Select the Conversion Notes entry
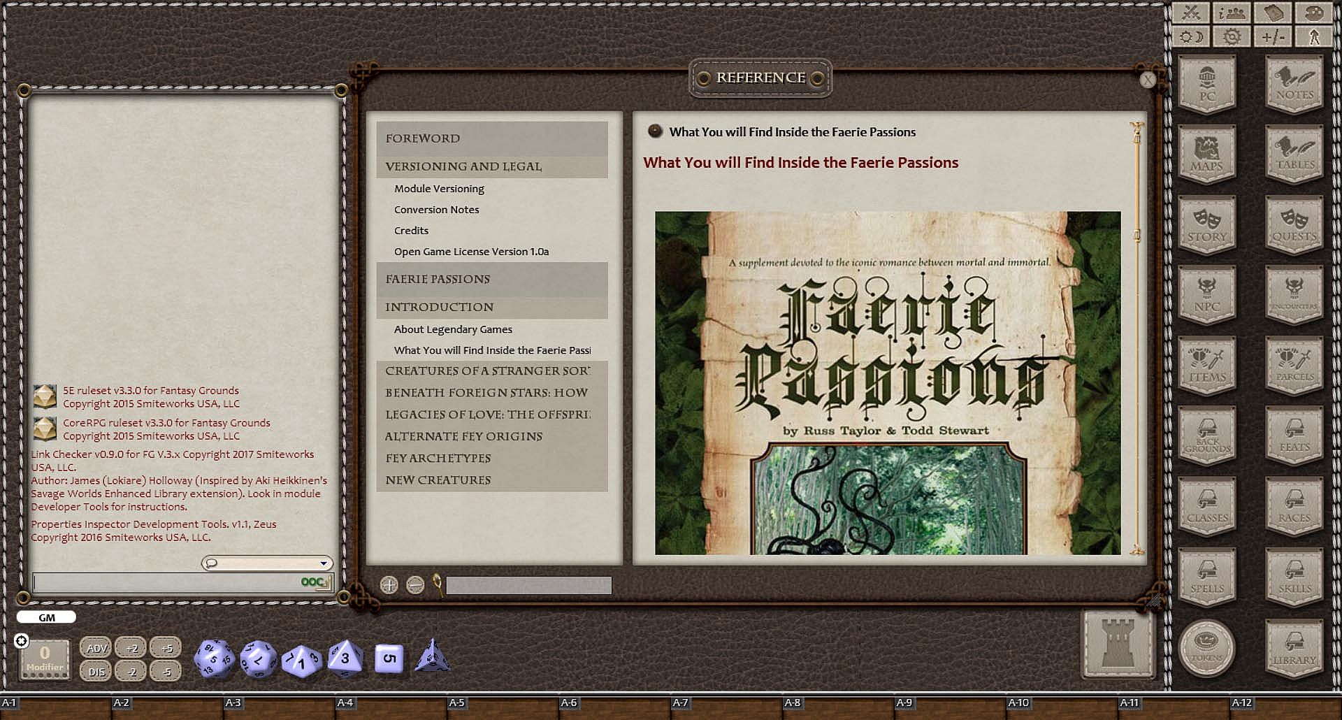This screenshot has height=720, width=1342. (x=436, y=210)
